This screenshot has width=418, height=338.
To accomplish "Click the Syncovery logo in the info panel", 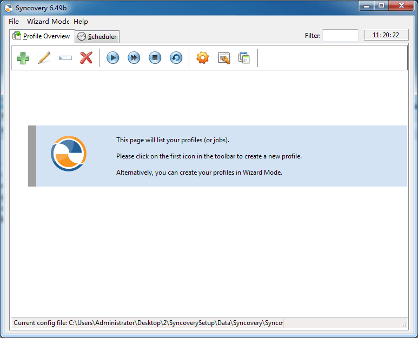I will [x=69, y=154].
